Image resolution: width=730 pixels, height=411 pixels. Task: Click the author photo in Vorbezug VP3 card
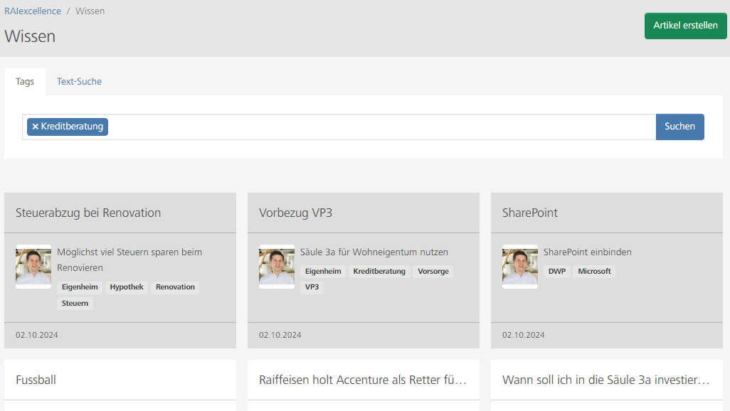coord(277,267)
